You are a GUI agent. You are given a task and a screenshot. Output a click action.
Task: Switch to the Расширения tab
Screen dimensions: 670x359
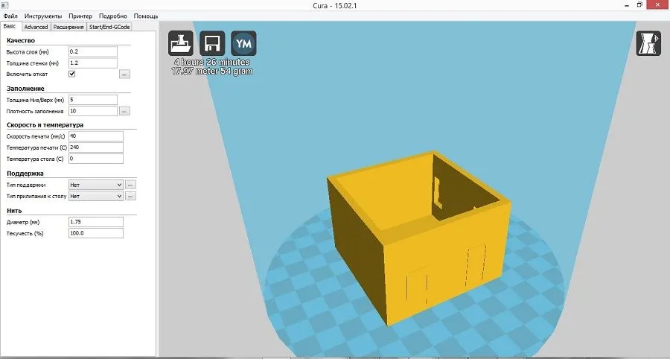[68, 27]
